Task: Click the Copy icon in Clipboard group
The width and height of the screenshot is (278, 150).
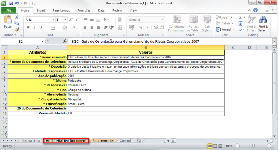Action: 17,23
